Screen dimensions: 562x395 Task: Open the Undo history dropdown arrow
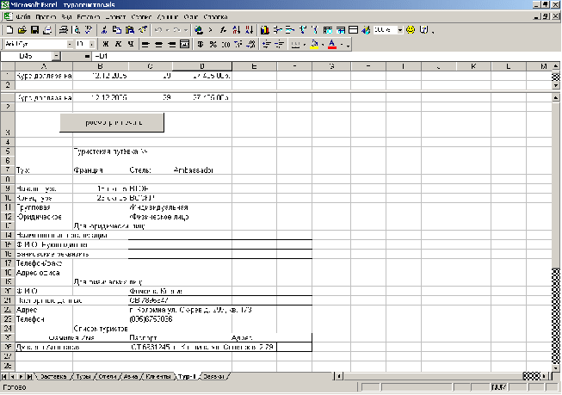click(167, 30)
